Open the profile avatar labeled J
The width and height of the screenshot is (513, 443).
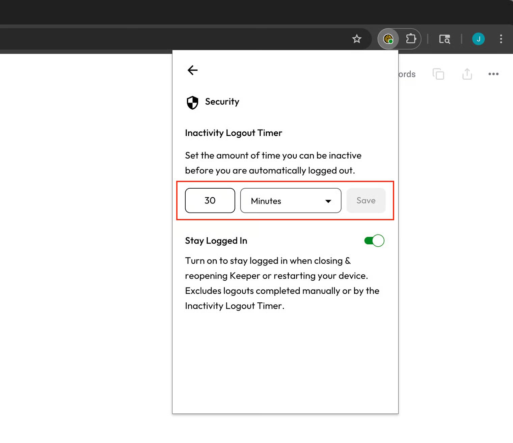[x=478, y=39]
